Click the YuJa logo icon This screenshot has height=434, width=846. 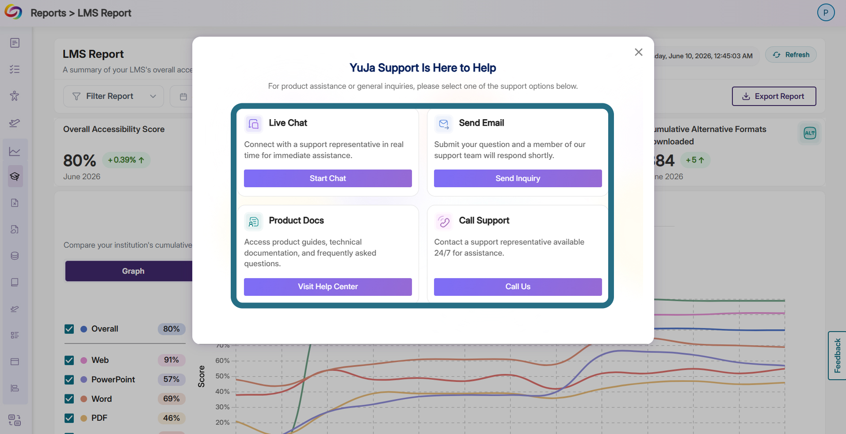pos(13,12)
